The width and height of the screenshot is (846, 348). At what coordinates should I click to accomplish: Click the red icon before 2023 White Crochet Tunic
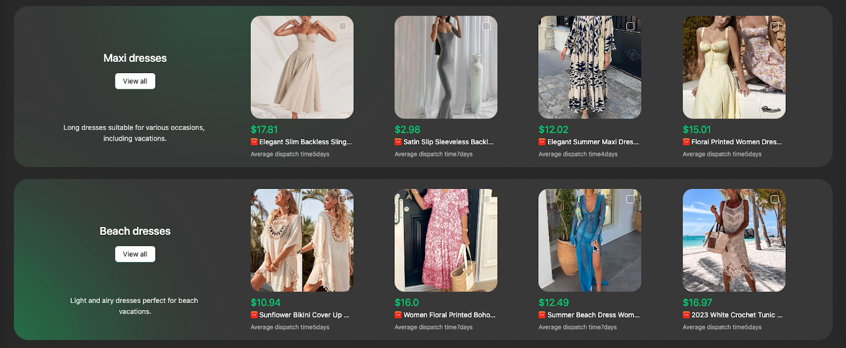[x=686, y=315]
